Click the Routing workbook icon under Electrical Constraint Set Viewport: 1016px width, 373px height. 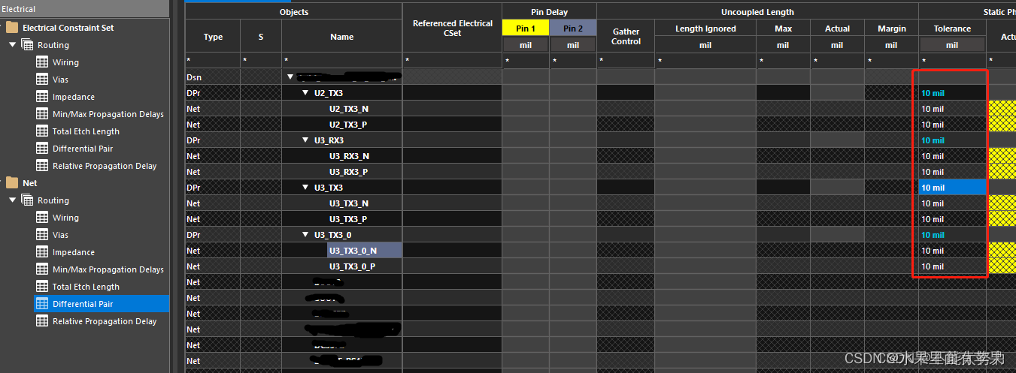pyautogui.click(x=27, y=45)
